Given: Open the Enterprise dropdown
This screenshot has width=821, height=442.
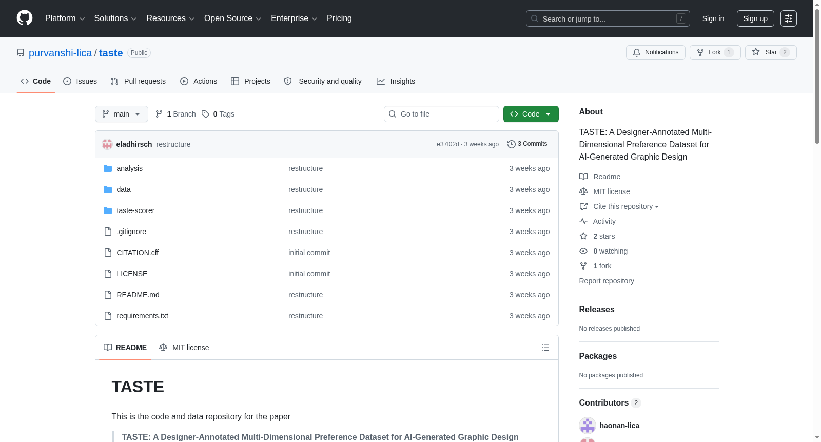Looking at the screenshot, I should click(294, 18).
